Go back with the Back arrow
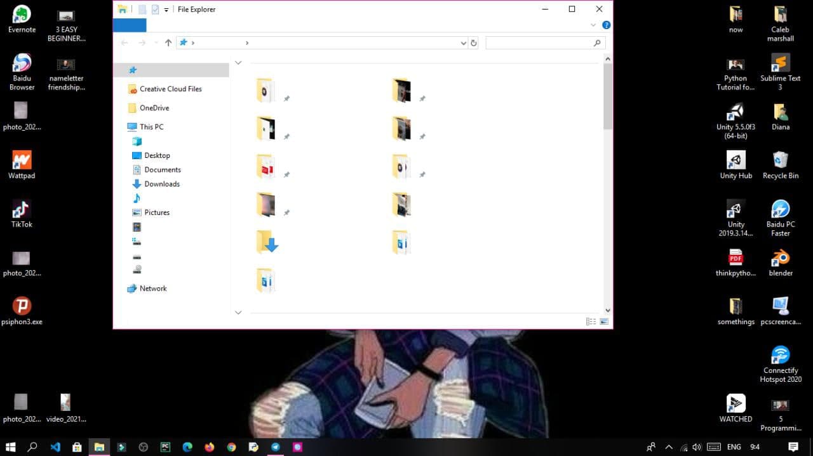Screen dimensions: 813x456 click(124, 42)
